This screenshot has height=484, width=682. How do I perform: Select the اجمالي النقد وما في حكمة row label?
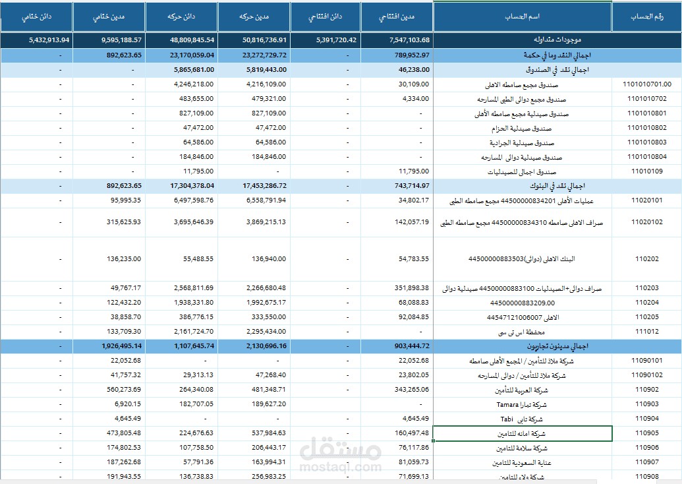[x=557, y=55]
